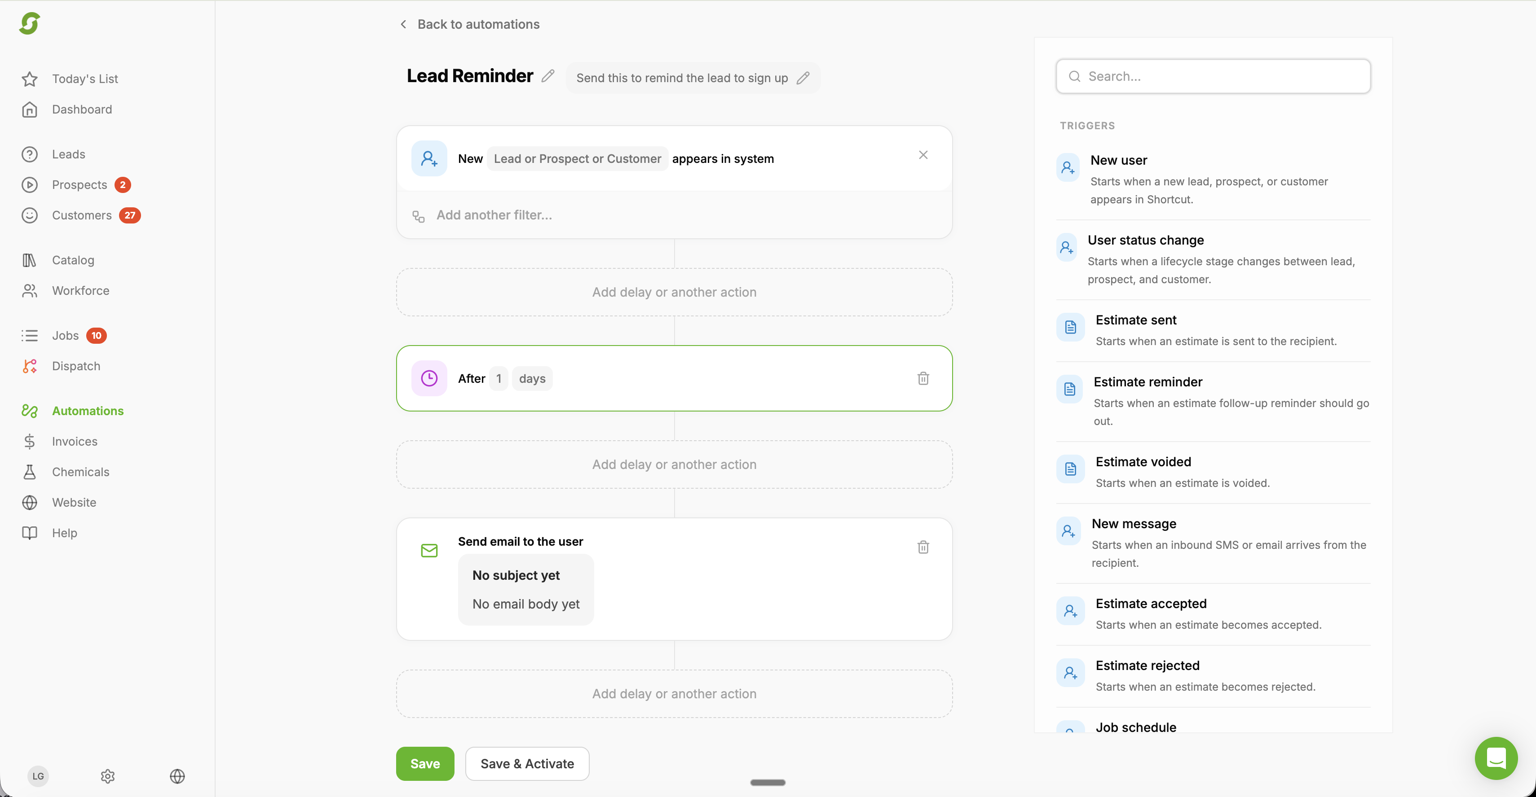The height and width of the screenshot is (797, 1536).
Task: Search triggers using the search field
Action: pyautogui.click(x=1214, y=76)
